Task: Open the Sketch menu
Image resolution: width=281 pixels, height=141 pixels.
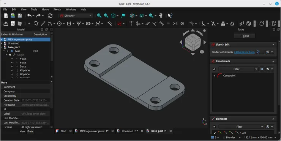Action: [x=57, y=10]
